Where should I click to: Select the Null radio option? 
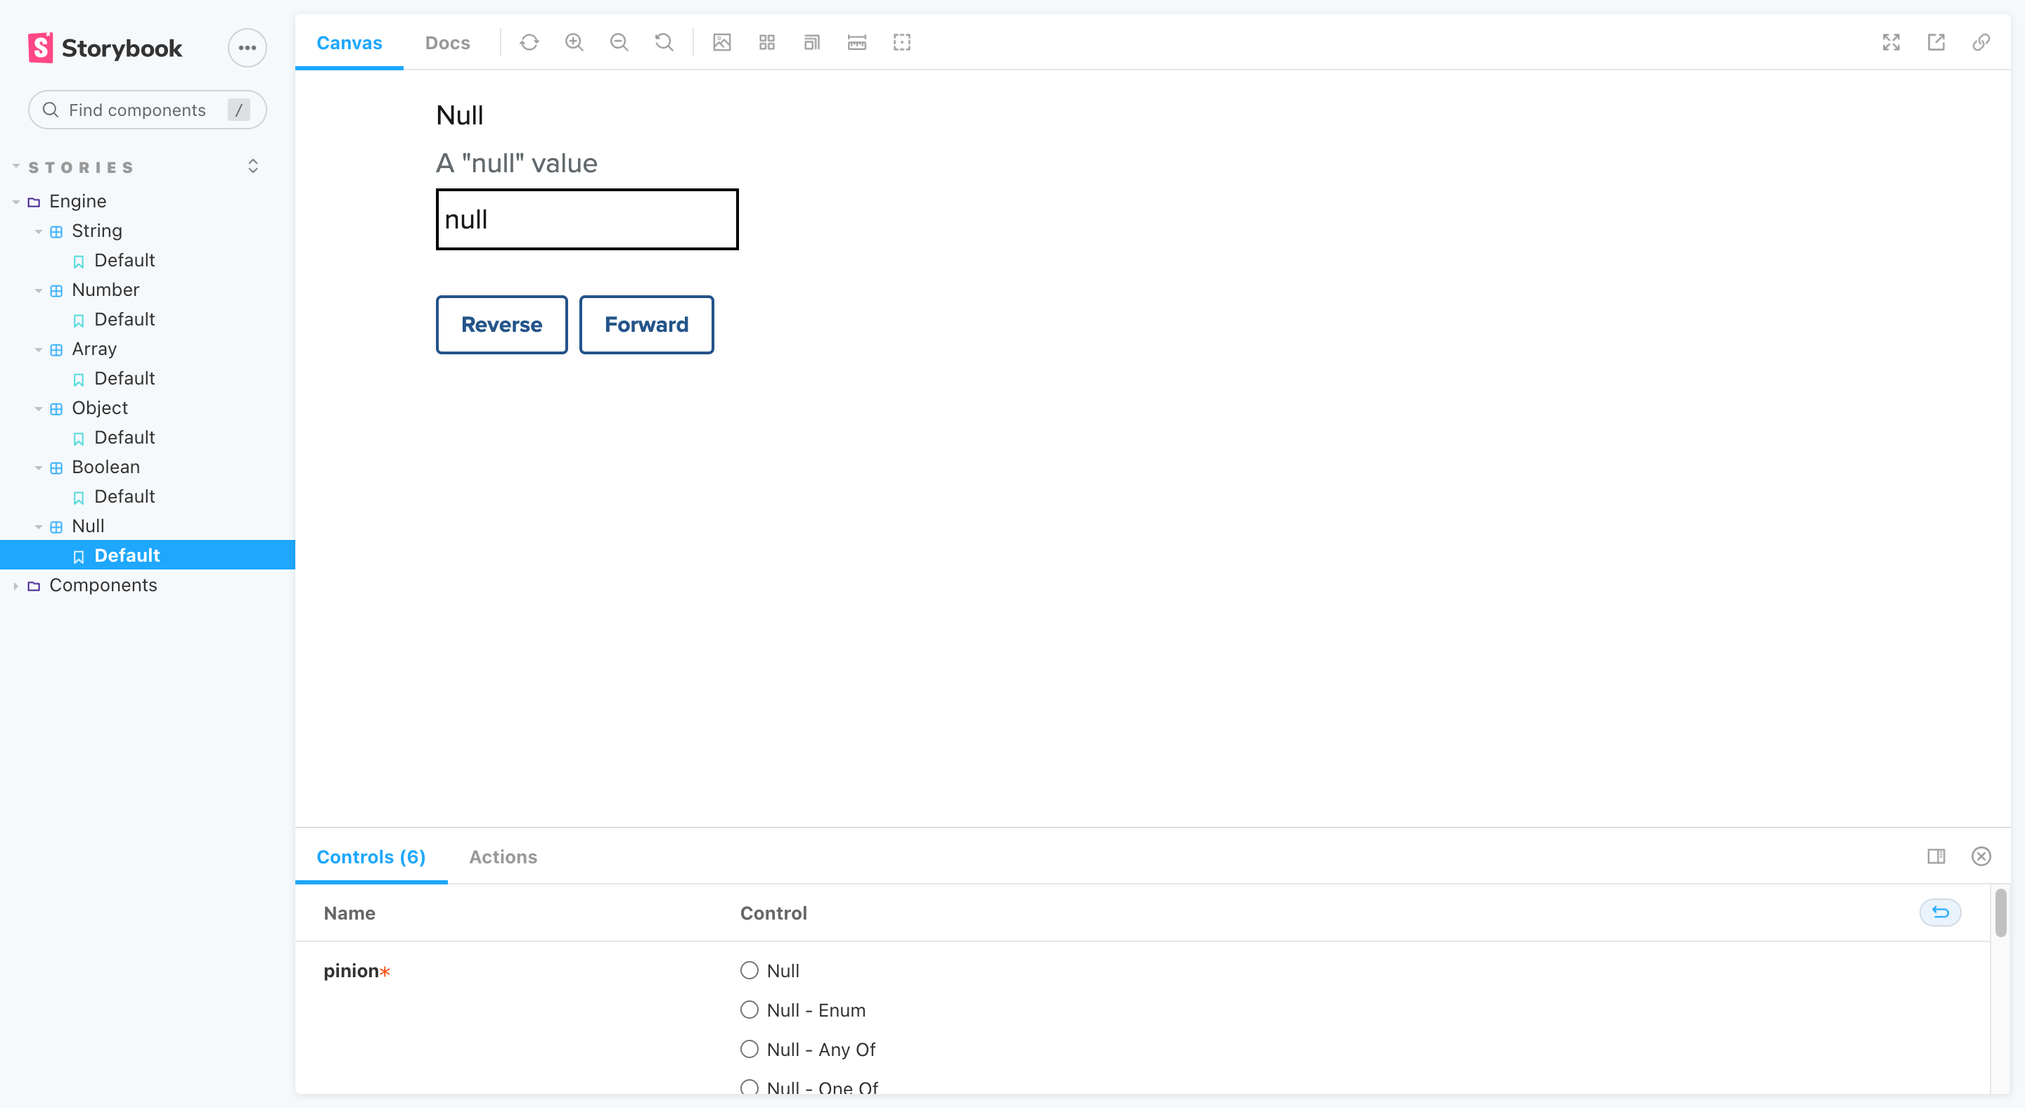coord(749,970)
